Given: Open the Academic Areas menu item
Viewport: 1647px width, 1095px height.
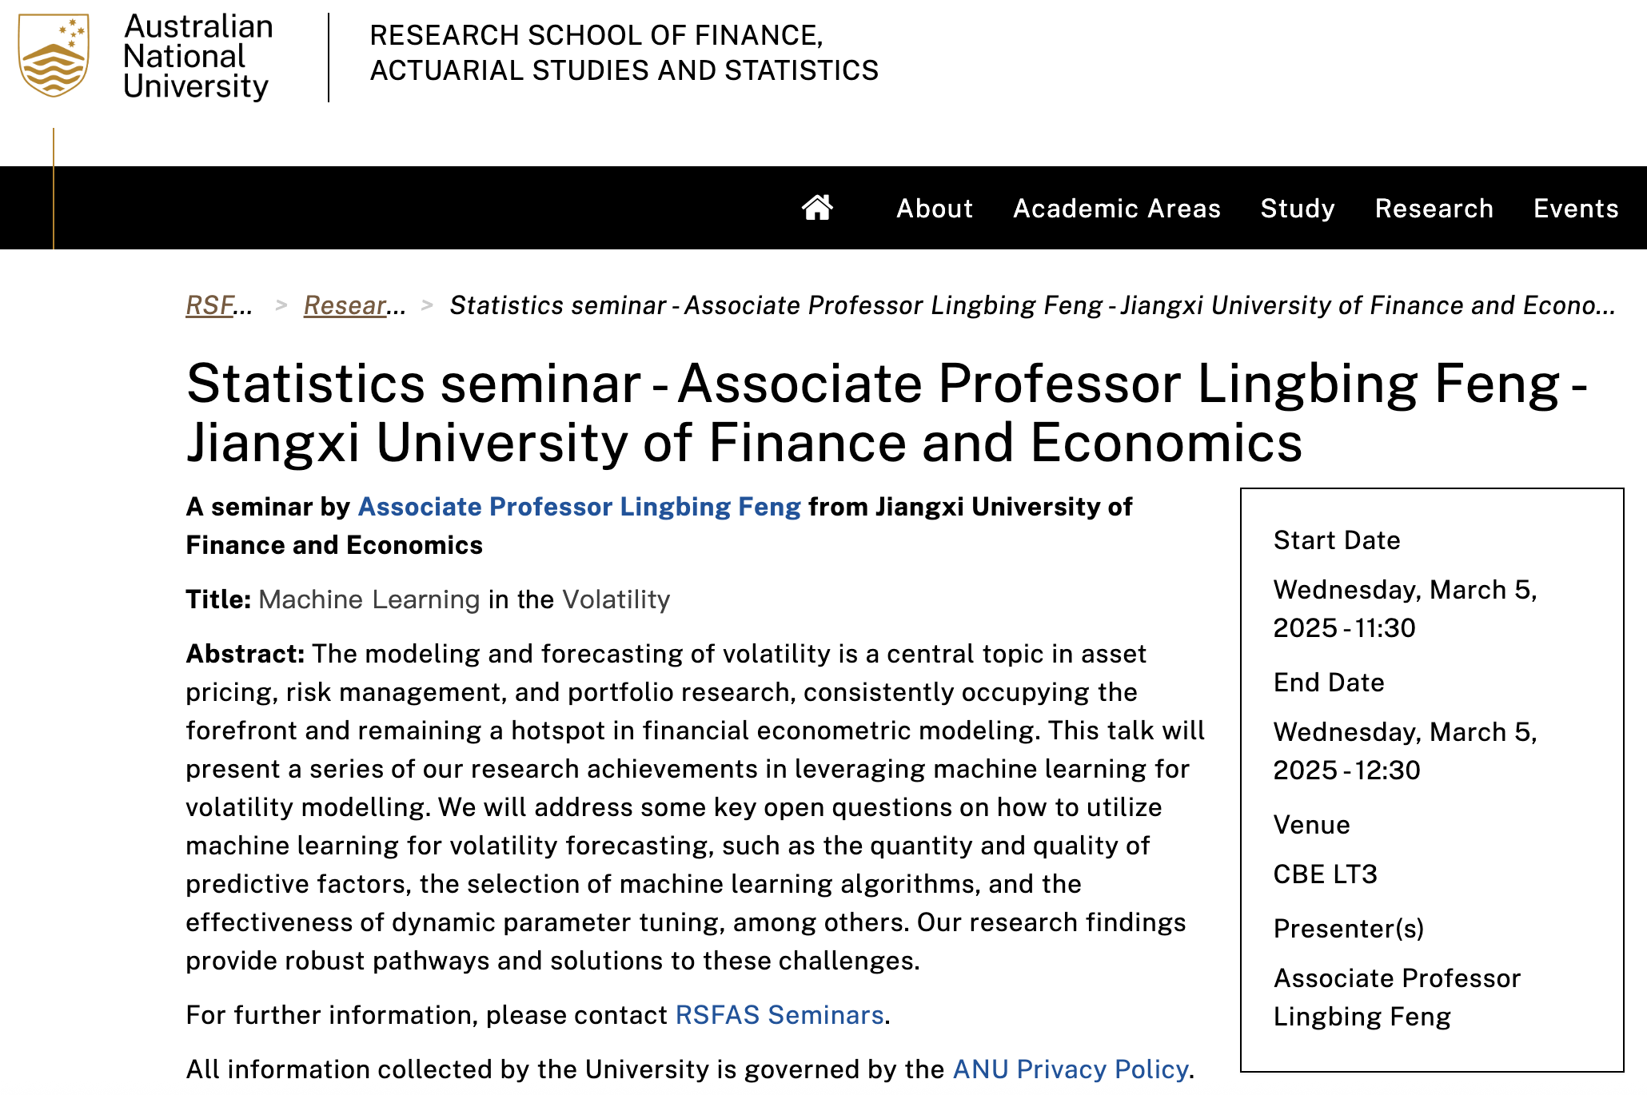Looking at the screenshot, I should pyautogui.click(x=1116, y=209).
